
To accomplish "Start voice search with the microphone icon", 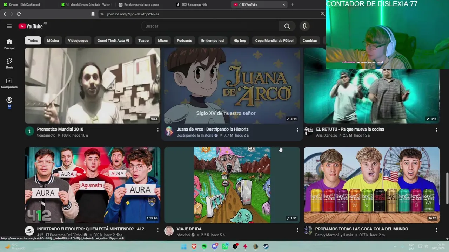I will [x=304, y=26].
